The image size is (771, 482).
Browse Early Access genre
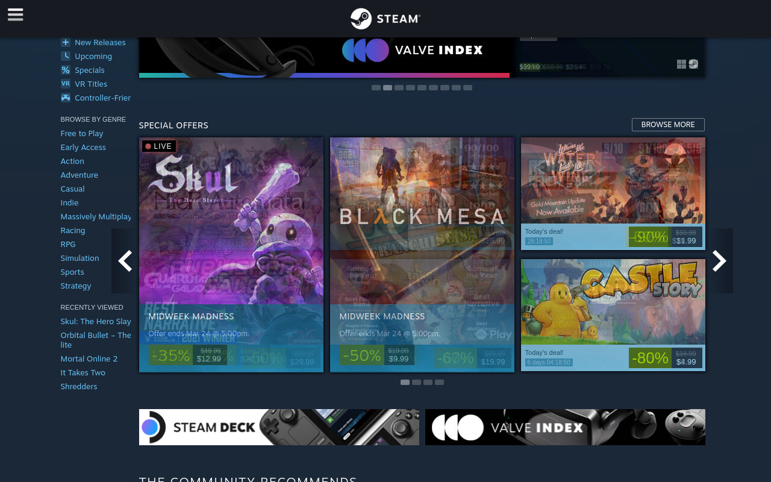83,147
